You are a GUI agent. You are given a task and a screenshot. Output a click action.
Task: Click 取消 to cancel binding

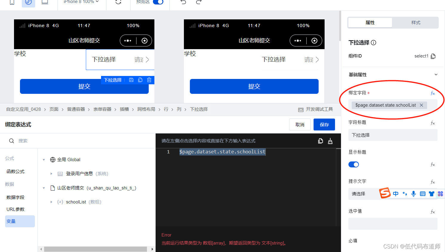(x=300, y=125)
